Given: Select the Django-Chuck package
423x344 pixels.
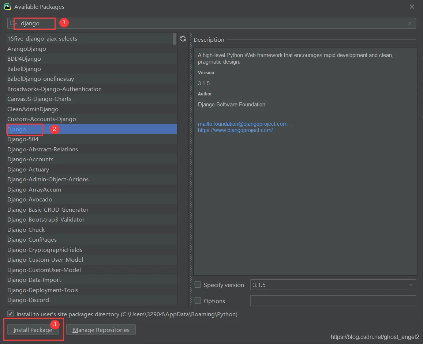Looking at the screenshot, I should (x=91, y=230).
